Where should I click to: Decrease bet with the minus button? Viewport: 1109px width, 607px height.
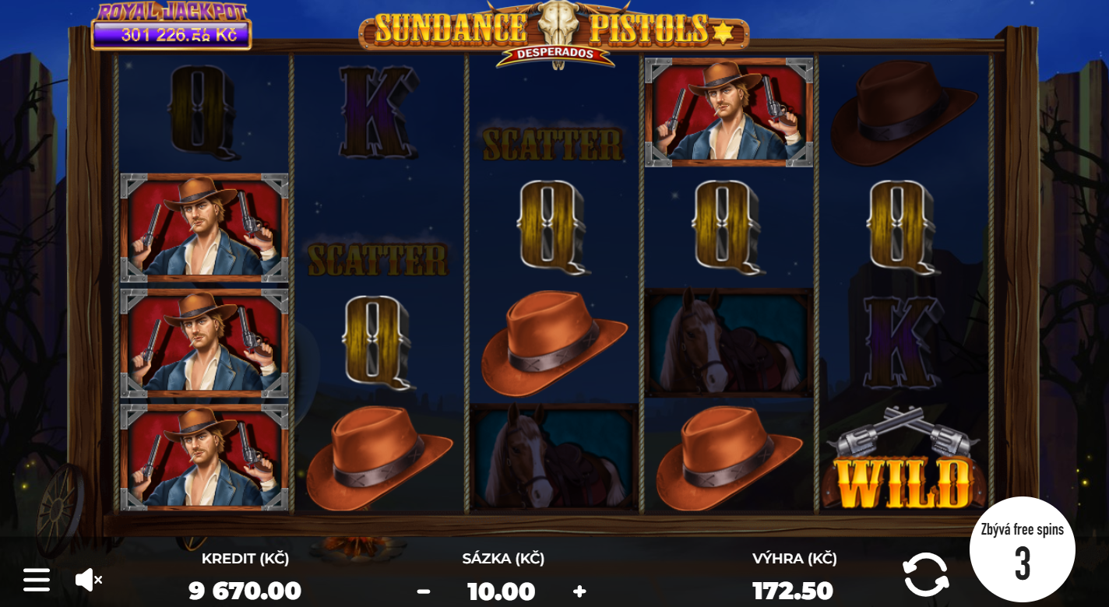pyautogui.click(x=423, y=591)
